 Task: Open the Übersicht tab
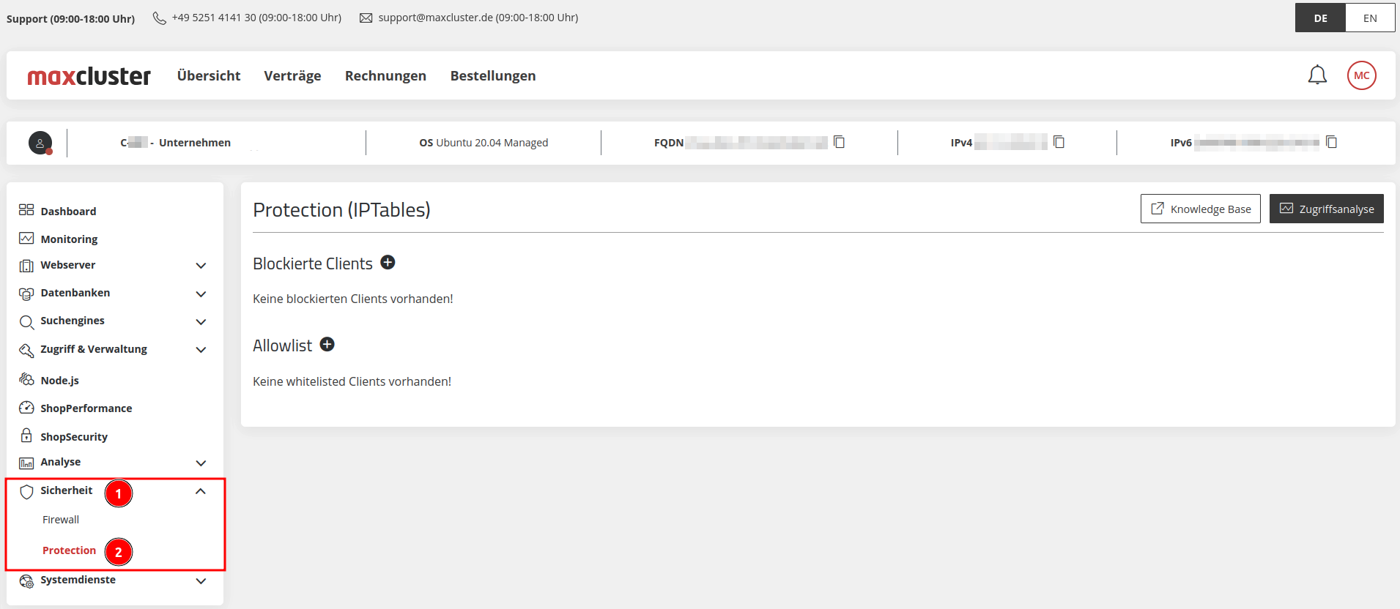pyautogui.click(x=209, y=76)
